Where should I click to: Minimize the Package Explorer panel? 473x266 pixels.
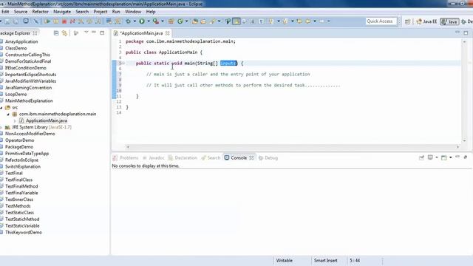pyautogui.click(x=94, y=33)
